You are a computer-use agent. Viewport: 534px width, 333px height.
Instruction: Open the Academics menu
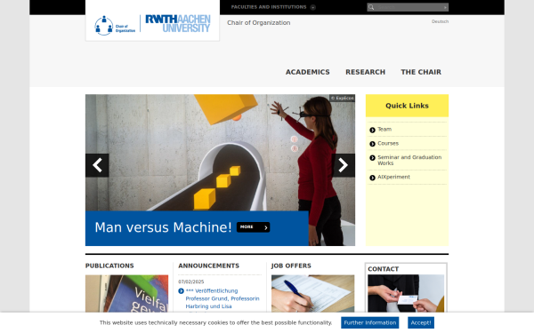(308, 72)
